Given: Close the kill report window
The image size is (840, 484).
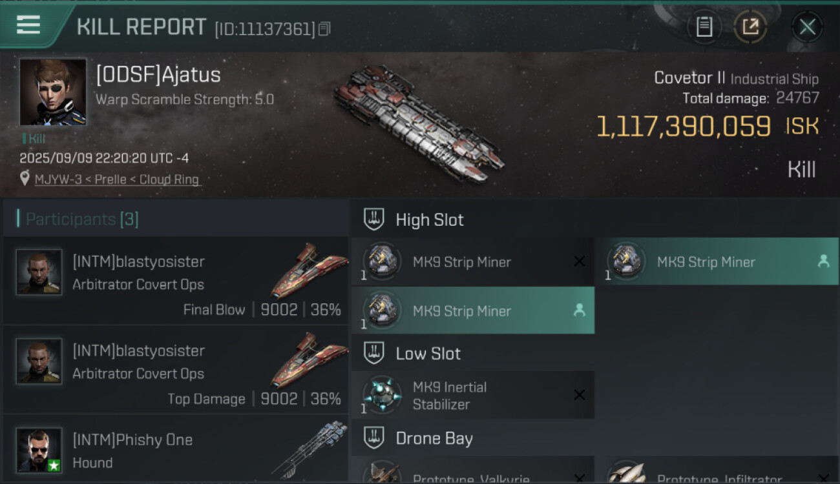Looking at the screenshot, I should [807, 26].
